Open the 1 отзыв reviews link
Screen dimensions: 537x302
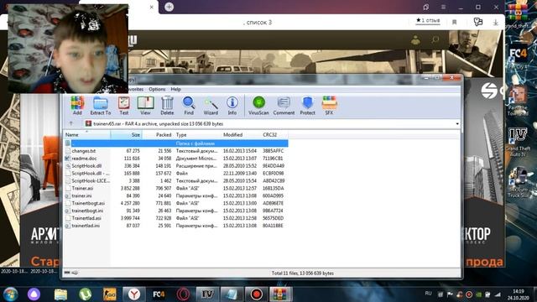point(428,21)
